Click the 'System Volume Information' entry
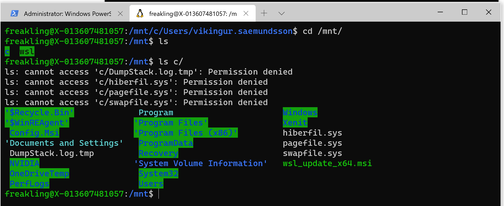 201,163
